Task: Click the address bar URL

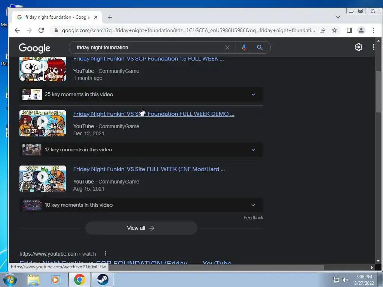Action: 189,30
